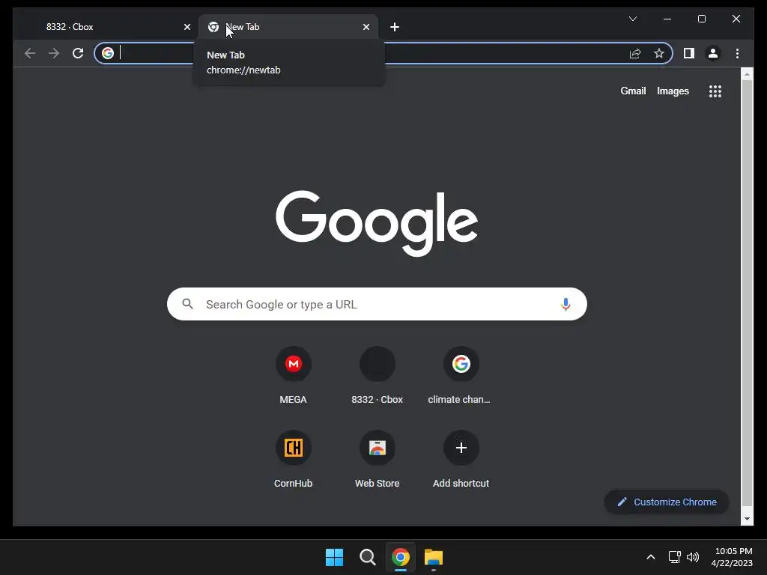The height and width of the screenshot is (575, 767).
Task: Show hidden system tray icons
Action: pyautogui.click(x=651, y=557)
